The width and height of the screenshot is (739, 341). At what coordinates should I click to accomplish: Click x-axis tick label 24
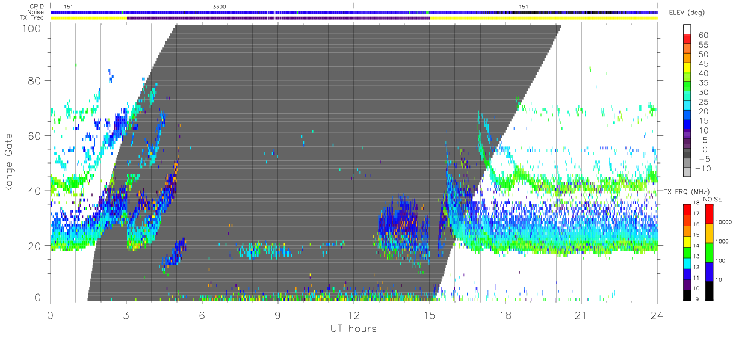click(x=657, y=315)
